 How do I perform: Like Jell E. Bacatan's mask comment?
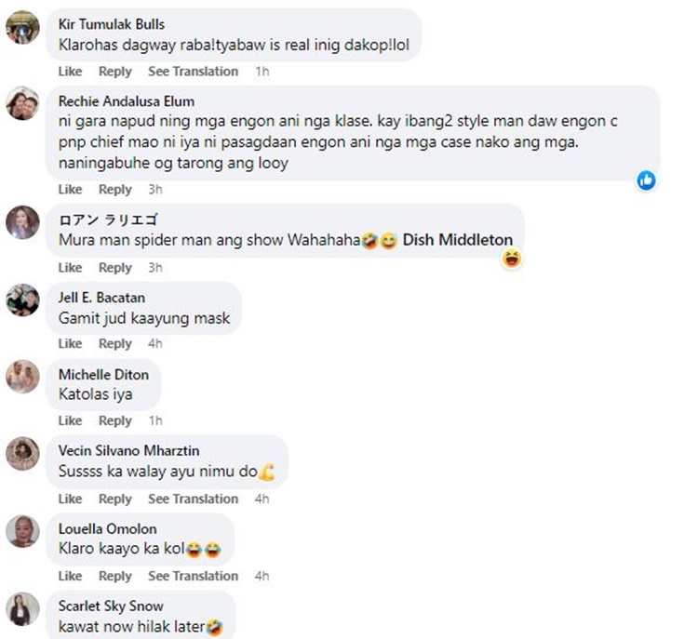(x=70, y=344)
